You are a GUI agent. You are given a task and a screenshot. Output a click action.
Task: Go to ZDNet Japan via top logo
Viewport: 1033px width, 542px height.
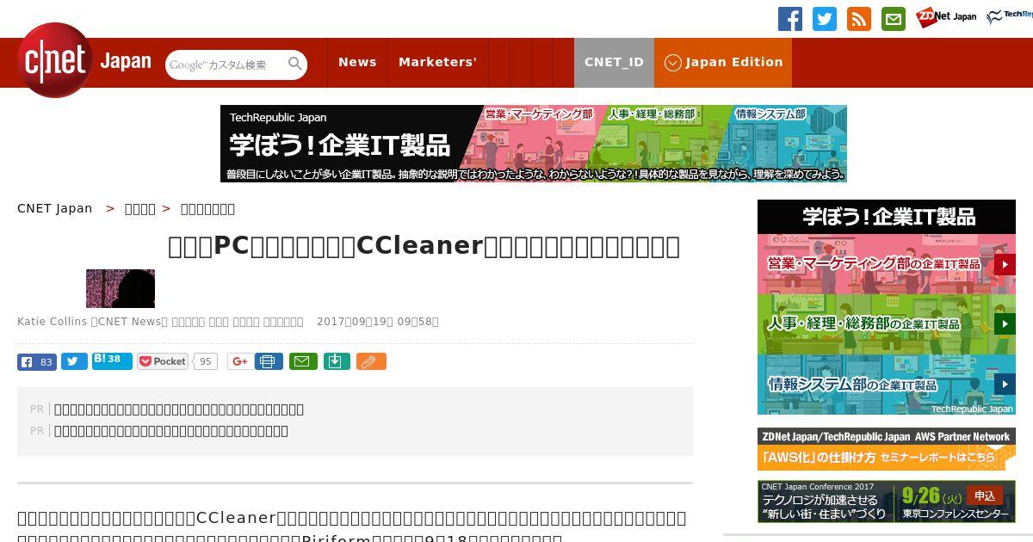click(946, 17)
